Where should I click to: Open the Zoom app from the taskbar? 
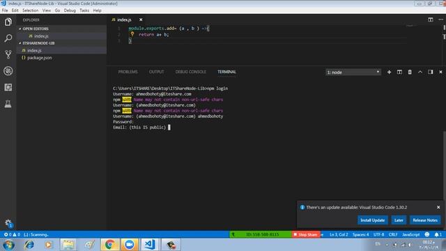pos(130,245)
